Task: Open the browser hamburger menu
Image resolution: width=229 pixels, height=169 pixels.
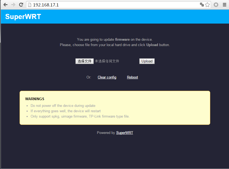Action: [224, 5]
